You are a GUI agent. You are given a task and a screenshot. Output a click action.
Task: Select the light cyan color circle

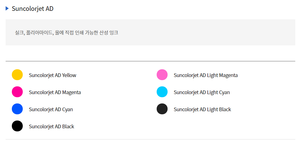[x=162, y=92]
